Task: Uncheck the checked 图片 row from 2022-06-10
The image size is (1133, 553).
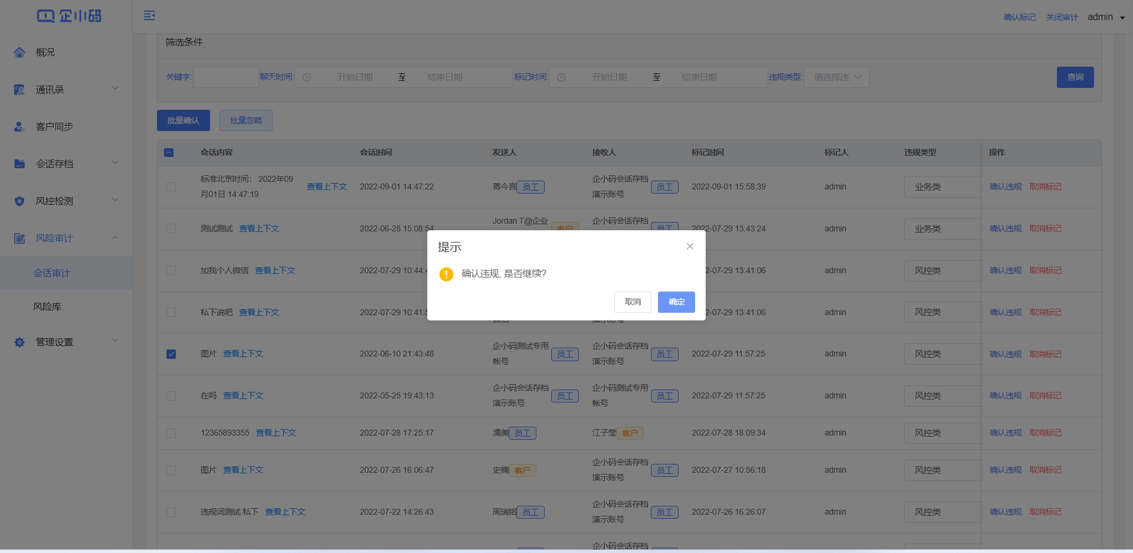Action: (x=171, y=354)
